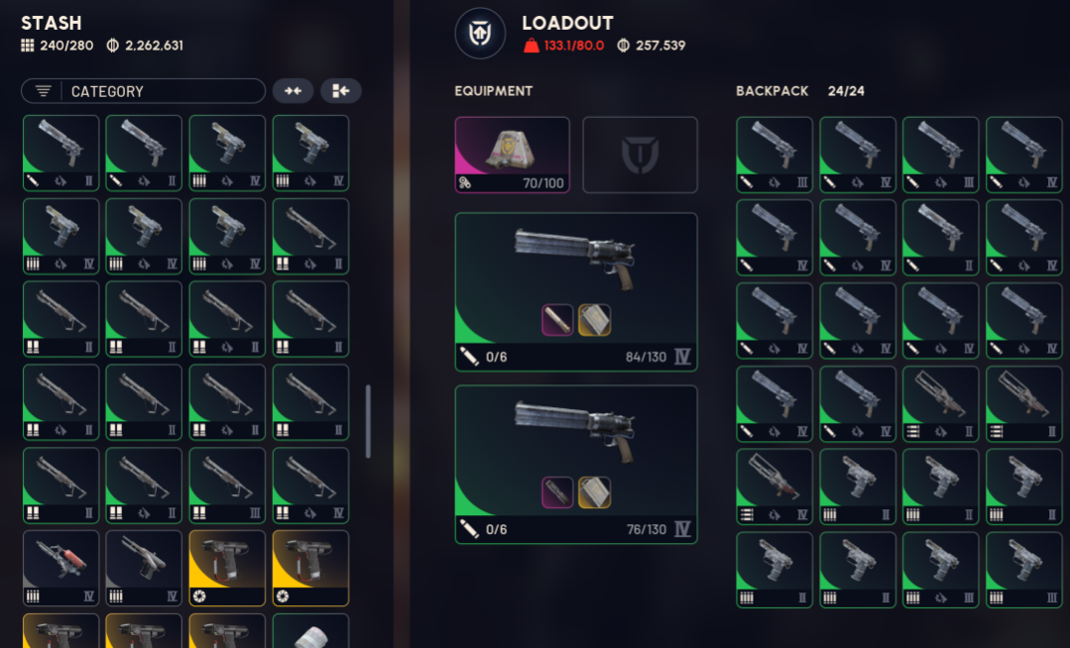
Task: Click the yellow attachment on the 84/130 revolver
Action: click(x=594, y=320)
